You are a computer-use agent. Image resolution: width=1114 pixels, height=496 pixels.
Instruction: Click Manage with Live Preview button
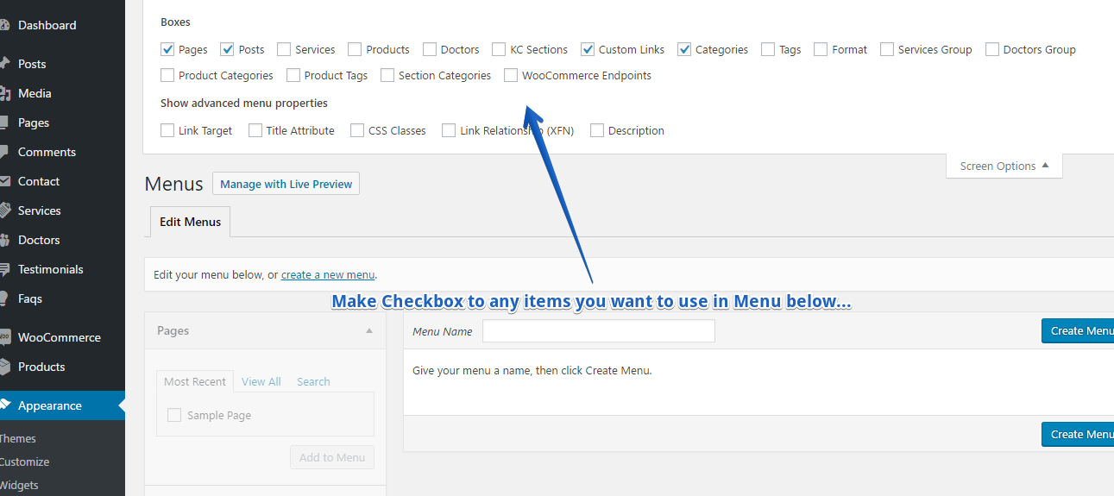pos(286,184)
